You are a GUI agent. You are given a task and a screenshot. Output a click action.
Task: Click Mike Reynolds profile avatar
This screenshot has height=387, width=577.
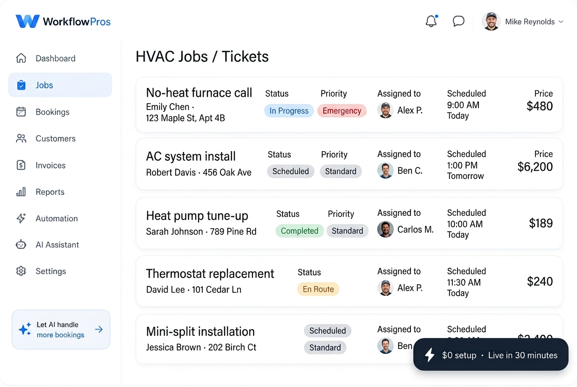(491, 21)
